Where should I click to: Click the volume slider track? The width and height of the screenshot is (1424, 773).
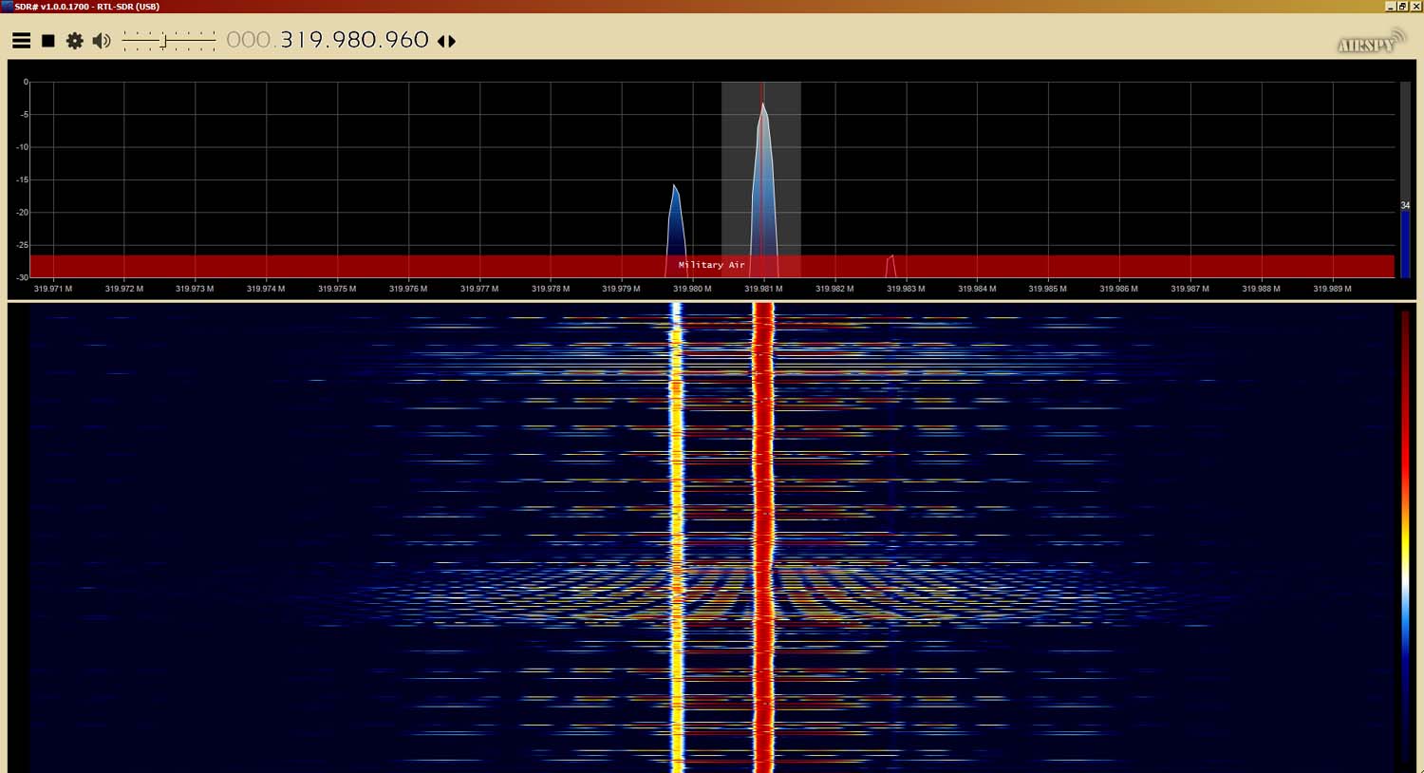tap(169, 41)
